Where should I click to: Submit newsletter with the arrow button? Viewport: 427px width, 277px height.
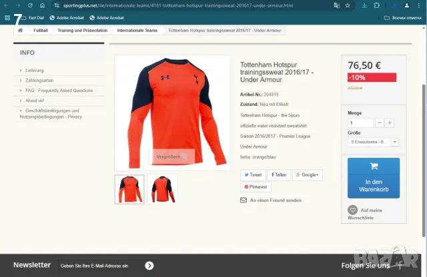pos(149,266)
